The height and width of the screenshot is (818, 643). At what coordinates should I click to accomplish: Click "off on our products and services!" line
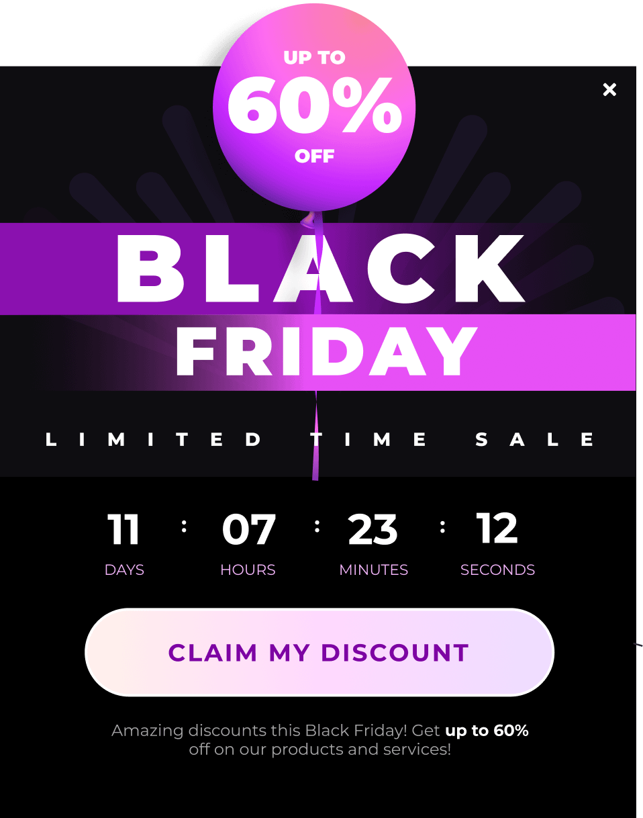click(x=319, y=749)
